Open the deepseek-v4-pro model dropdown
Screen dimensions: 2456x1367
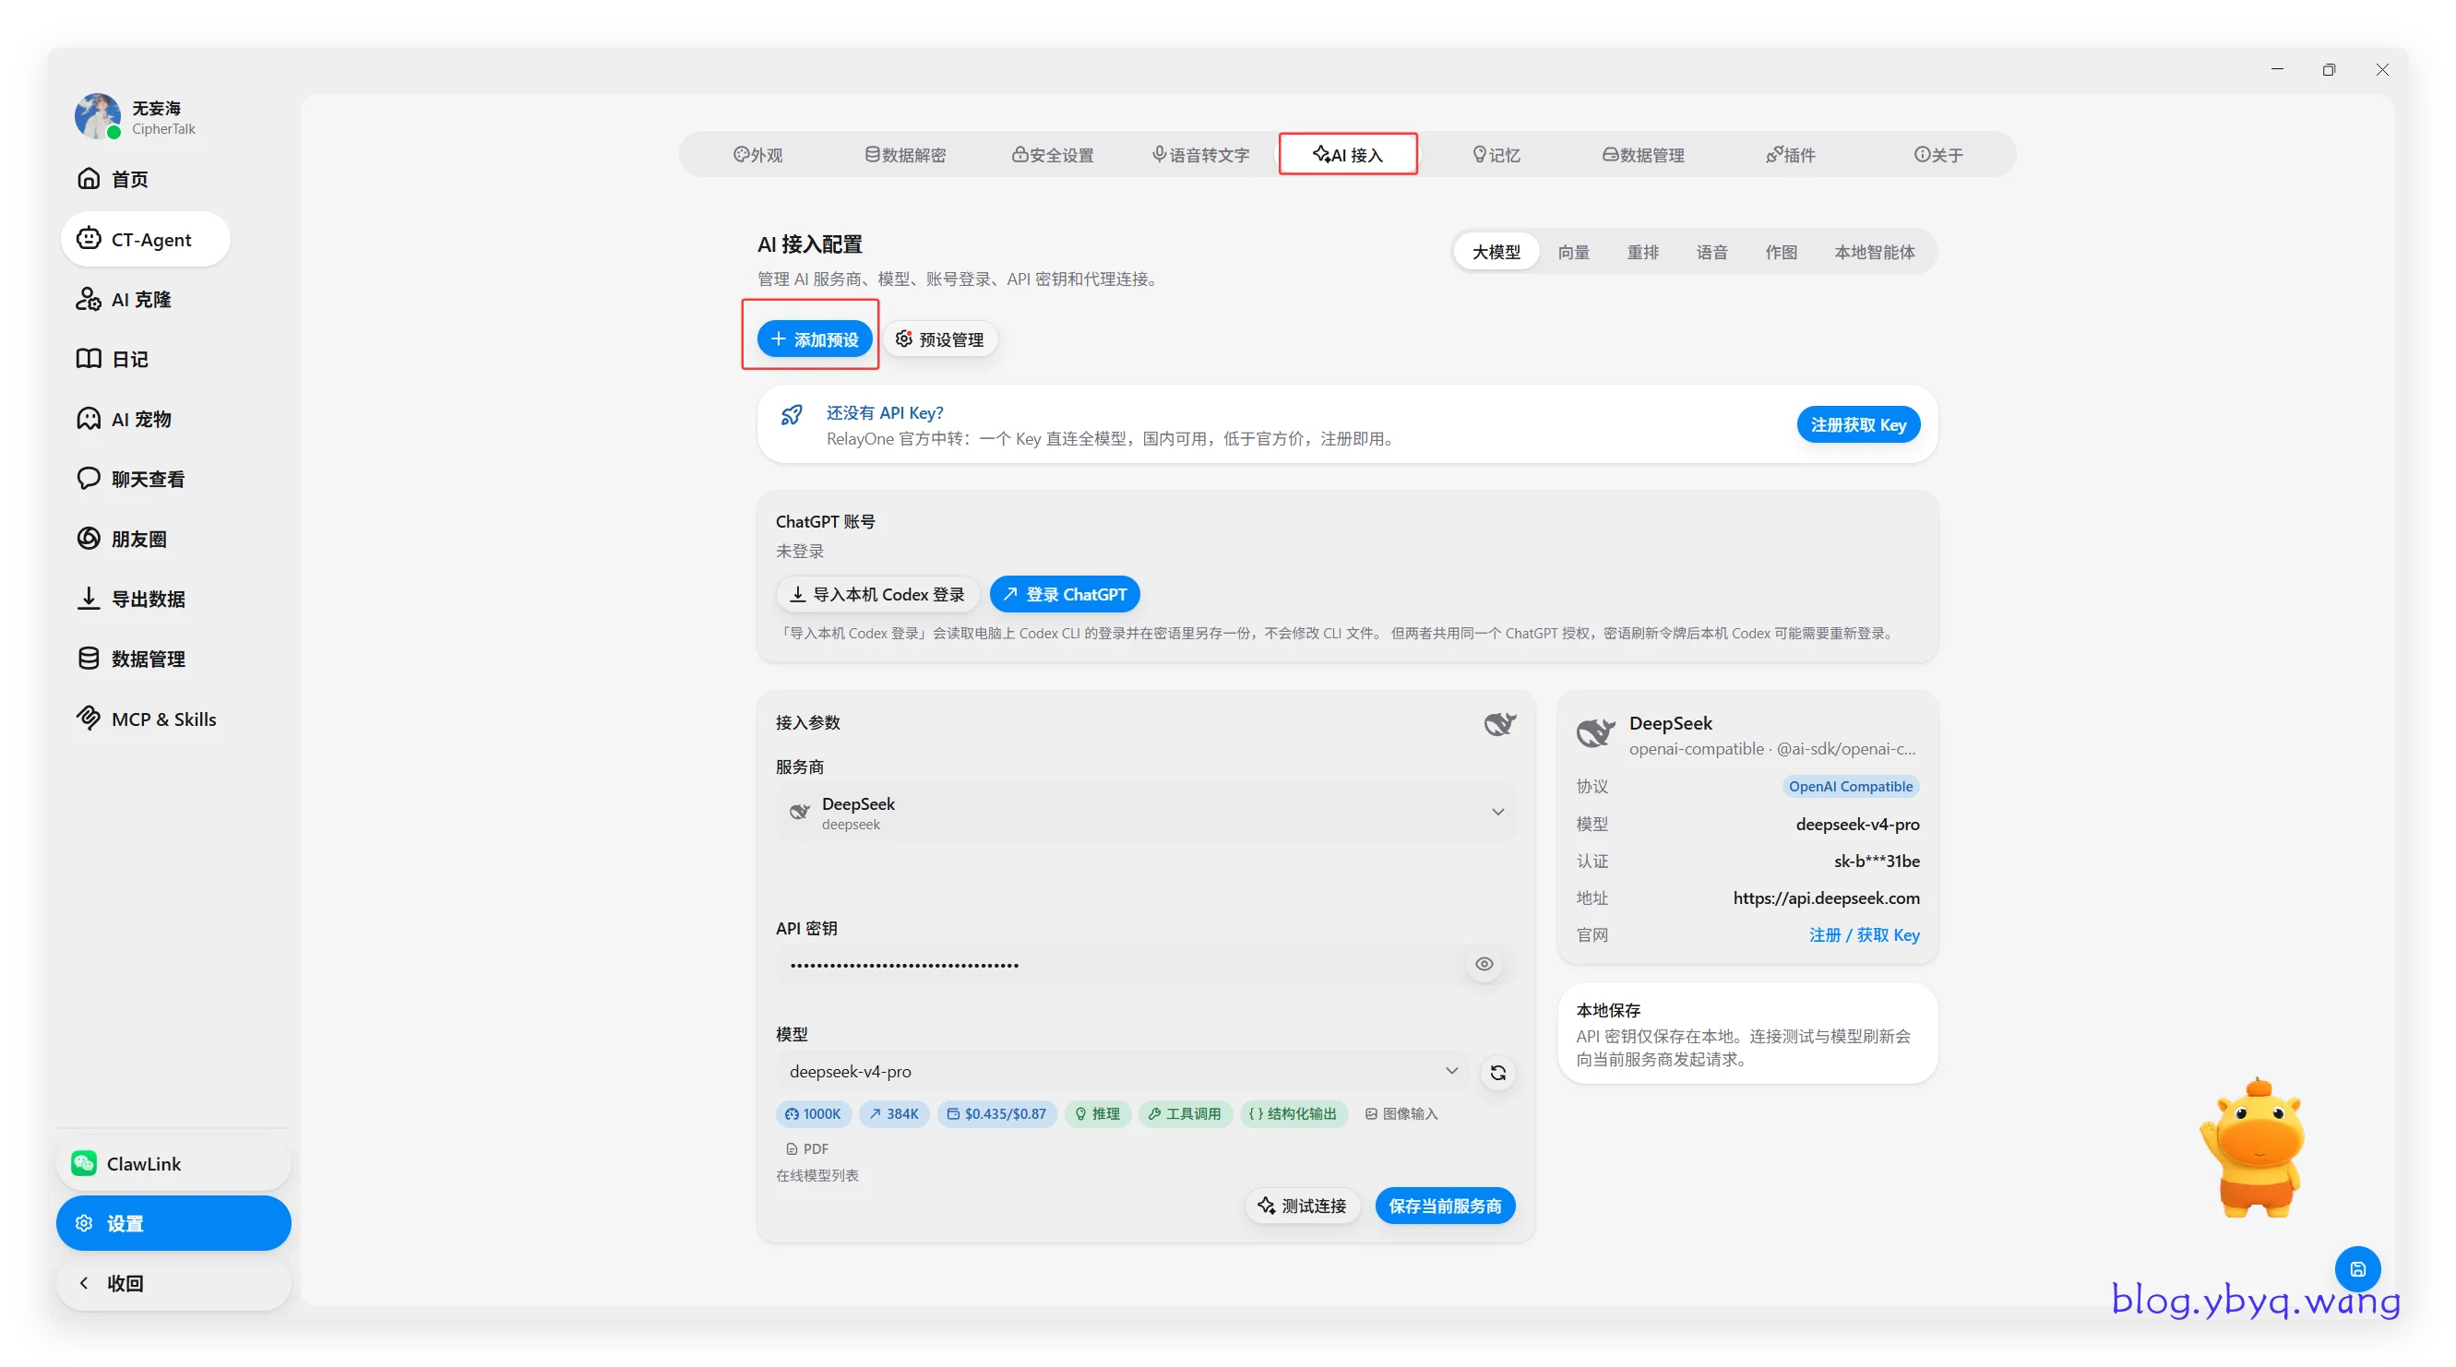(x=1123, y=1072)
